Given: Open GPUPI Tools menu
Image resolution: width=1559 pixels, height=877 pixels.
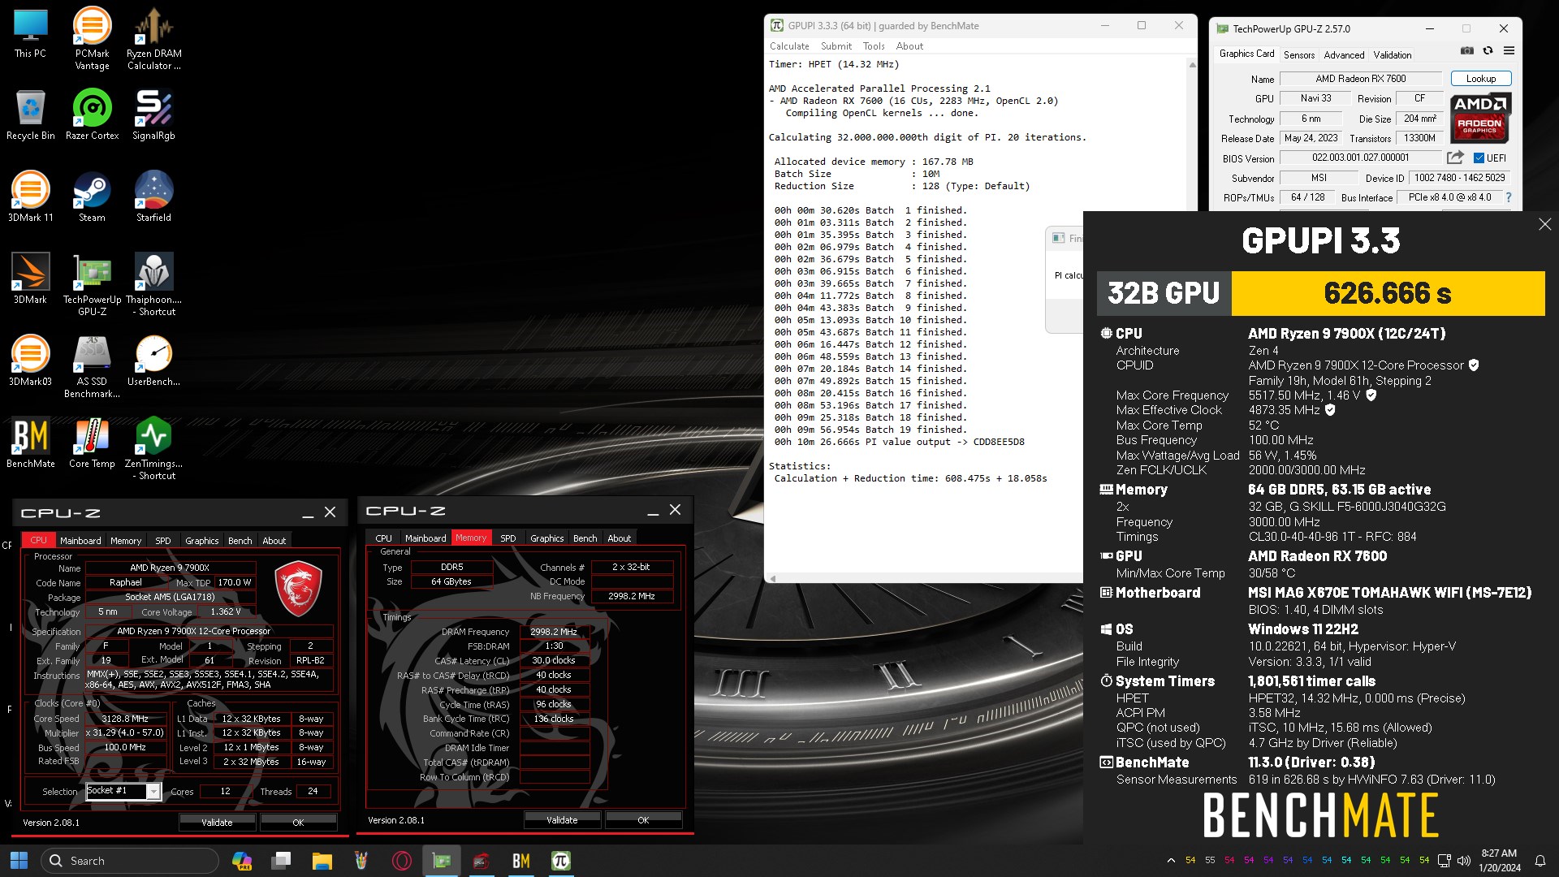Looking at the screenshot, I should click(874, 46).
